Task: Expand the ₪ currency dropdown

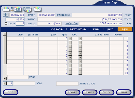Action: tap(5, 83)
